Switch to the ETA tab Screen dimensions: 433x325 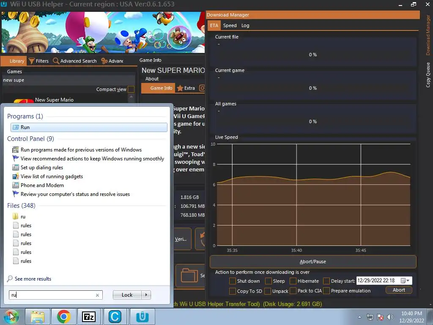[214, 25]
